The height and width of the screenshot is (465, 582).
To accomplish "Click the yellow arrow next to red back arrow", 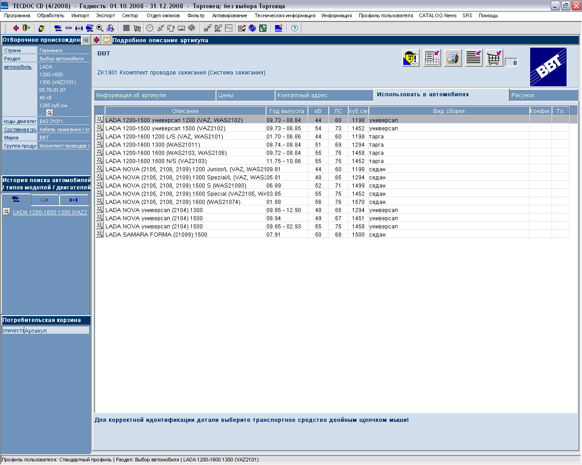I will (x=106, y=40).
